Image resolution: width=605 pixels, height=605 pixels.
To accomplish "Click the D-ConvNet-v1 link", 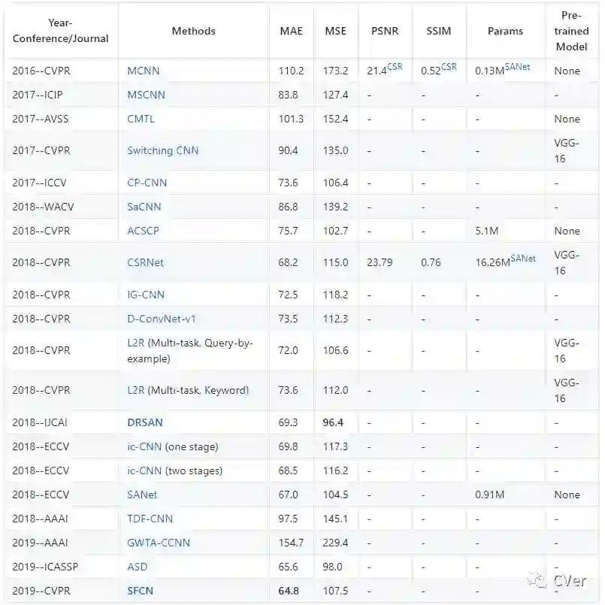I will pos(162,318).
